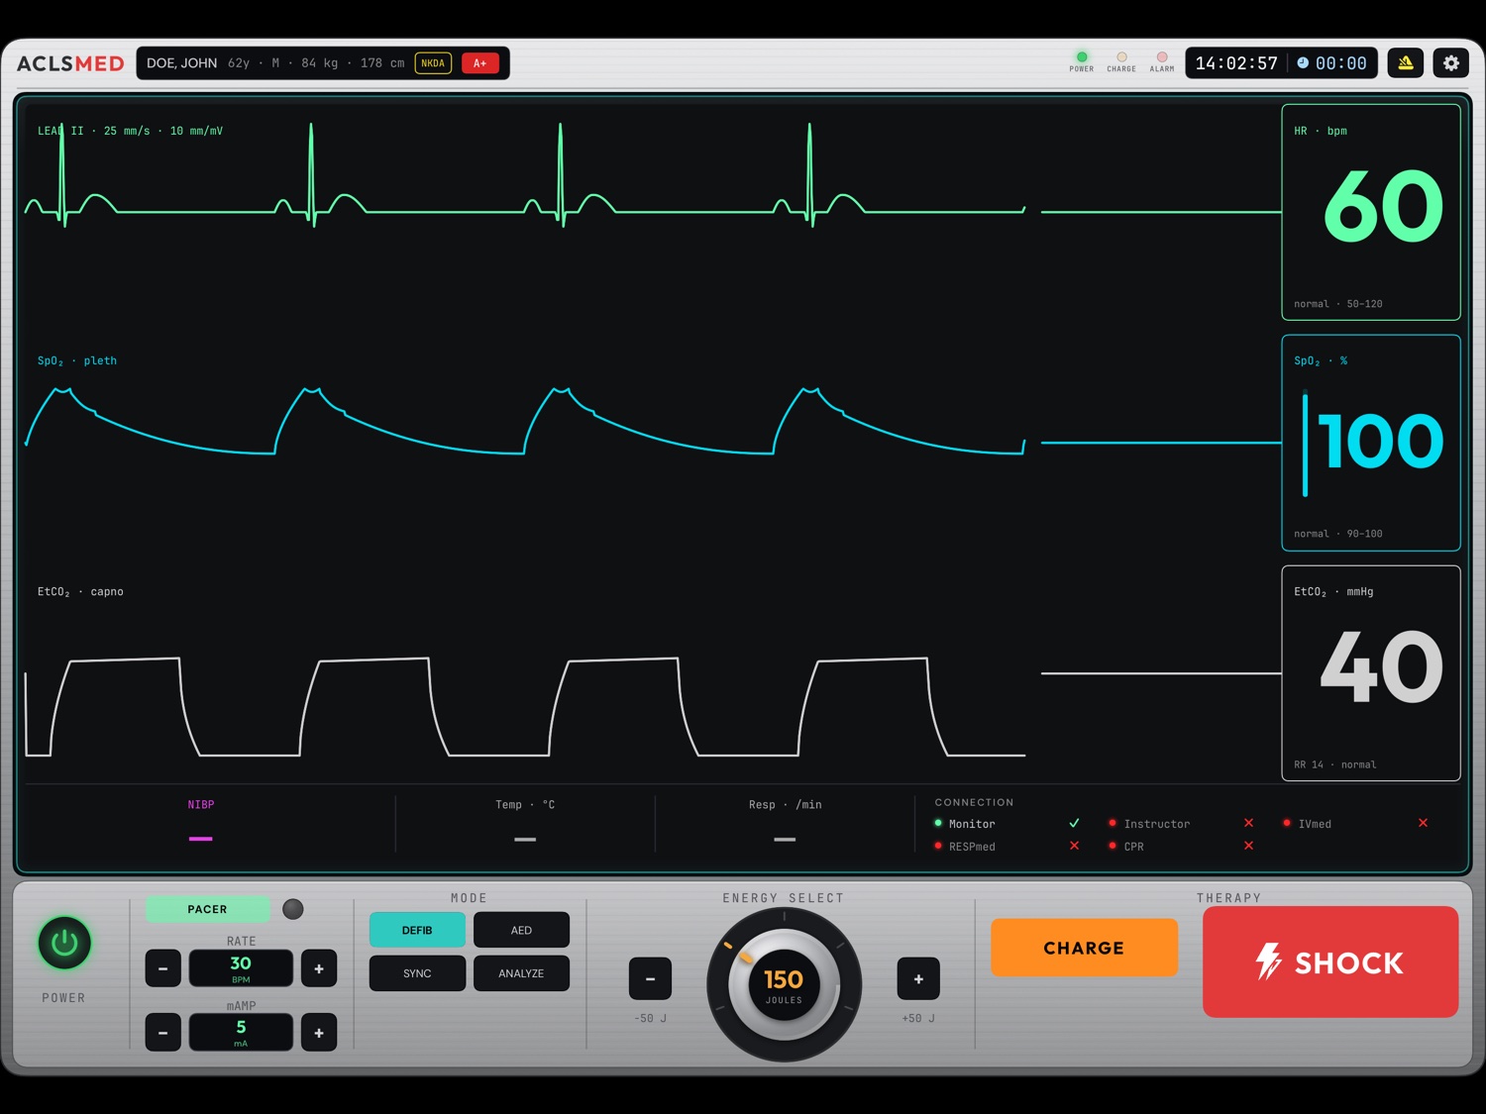Increase mAmp with plus button
1486x1114 pixels.
tap(319, 1033)
